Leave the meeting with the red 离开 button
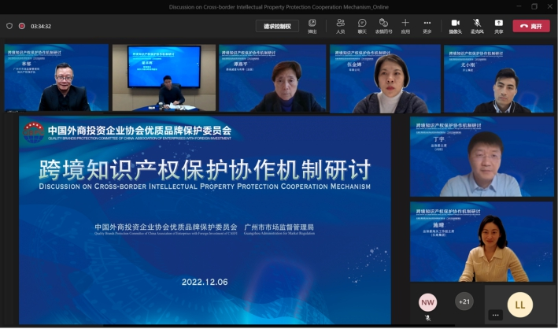This screenshot has width=558, height=329. pyautogui.click(x=531, y=26)
